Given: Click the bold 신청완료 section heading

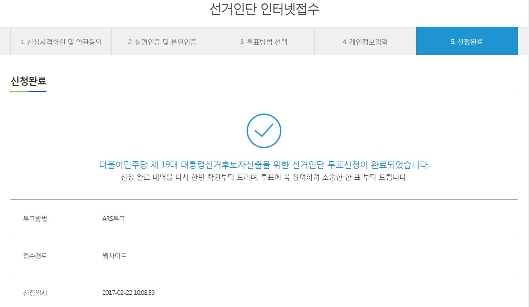Looking at the screenshot, I should tap(29, 81).
